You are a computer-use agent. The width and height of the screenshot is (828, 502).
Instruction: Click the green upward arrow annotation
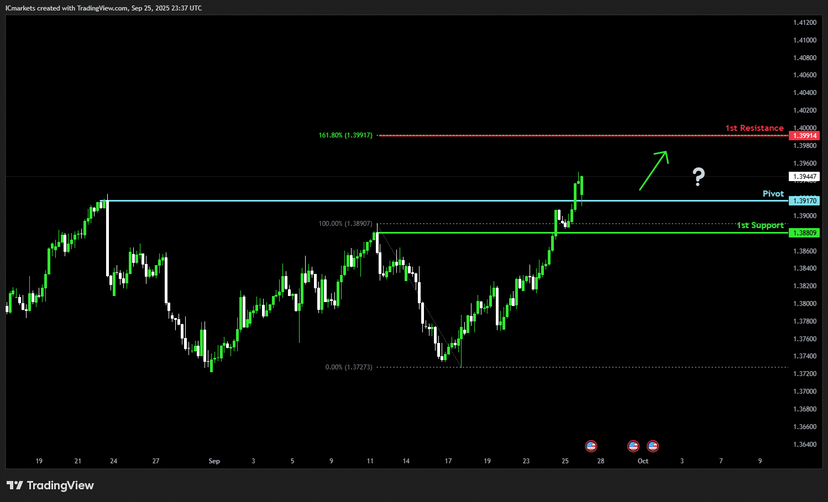pyautogui.click(x=654, y=170)
